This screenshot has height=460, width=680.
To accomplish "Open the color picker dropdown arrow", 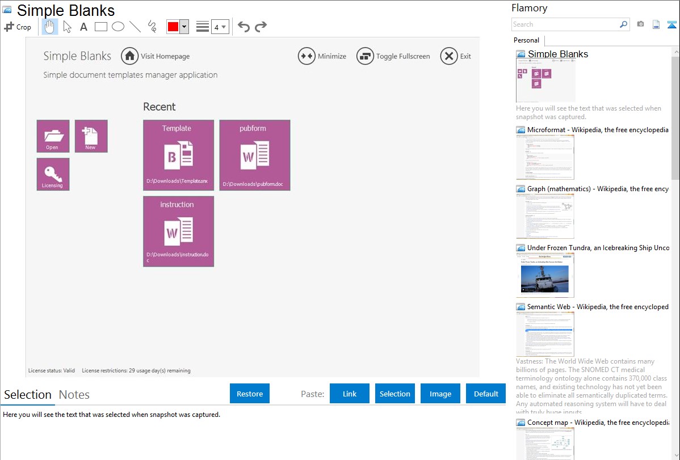I will (184, 27).
